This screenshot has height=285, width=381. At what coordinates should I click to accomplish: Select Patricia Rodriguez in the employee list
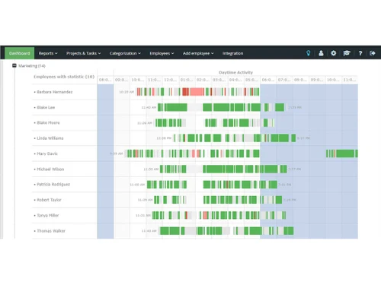pyautogui.click(x=53, y=185)
